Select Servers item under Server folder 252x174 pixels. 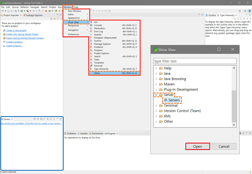point(172,100)
